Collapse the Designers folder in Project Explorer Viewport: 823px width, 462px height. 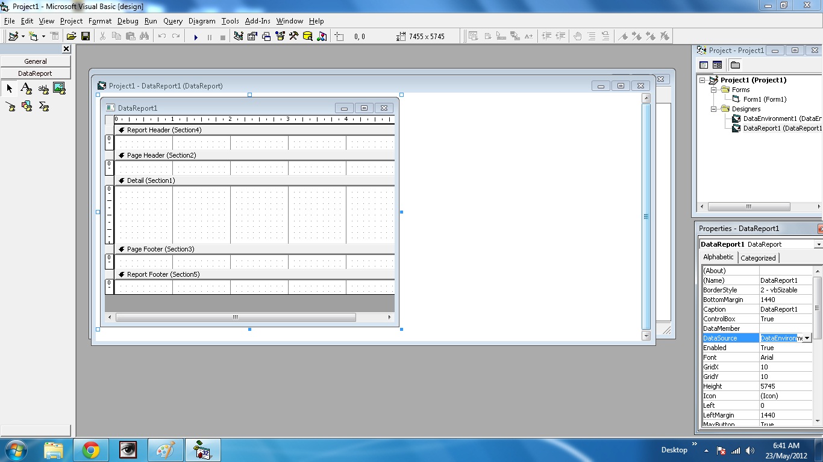point(714,109)
